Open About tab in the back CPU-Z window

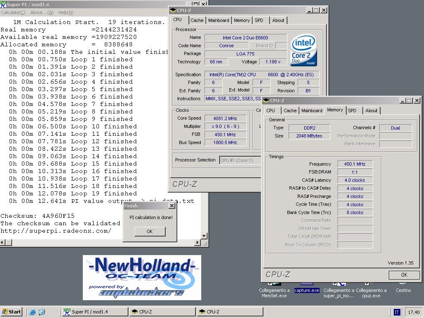tap(278, 20)
